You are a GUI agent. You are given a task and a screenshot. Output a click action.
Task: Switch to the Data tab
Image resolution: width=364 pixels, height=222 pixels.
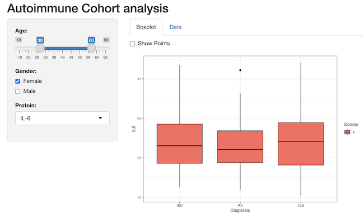[175, 27]
